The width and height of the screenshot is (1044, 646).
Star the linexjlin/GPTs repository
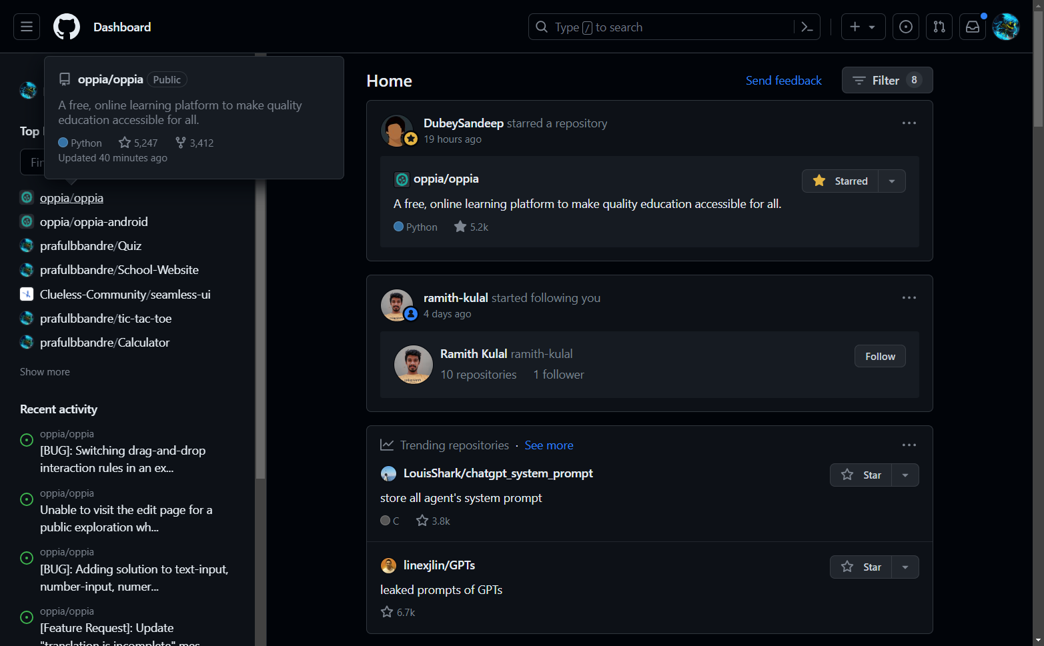tap(861, 567)
